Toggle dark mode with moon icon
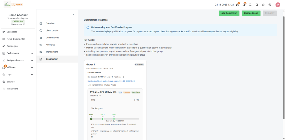Viewport: 285px width, 140px height. coord(263,5)
